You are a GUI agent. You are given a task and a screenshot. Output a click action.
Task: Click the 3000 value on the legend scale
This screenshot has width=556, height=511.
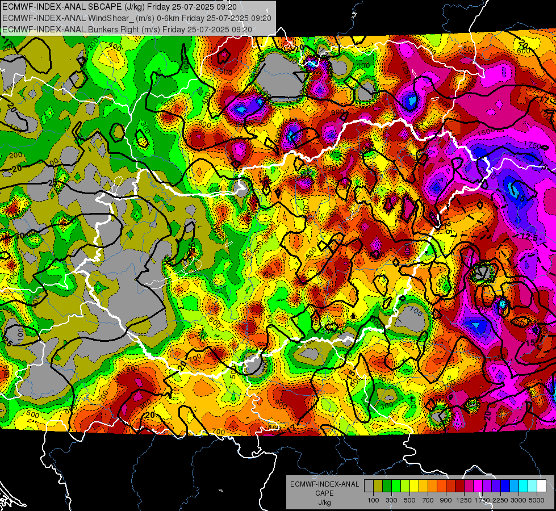point(519,500)
